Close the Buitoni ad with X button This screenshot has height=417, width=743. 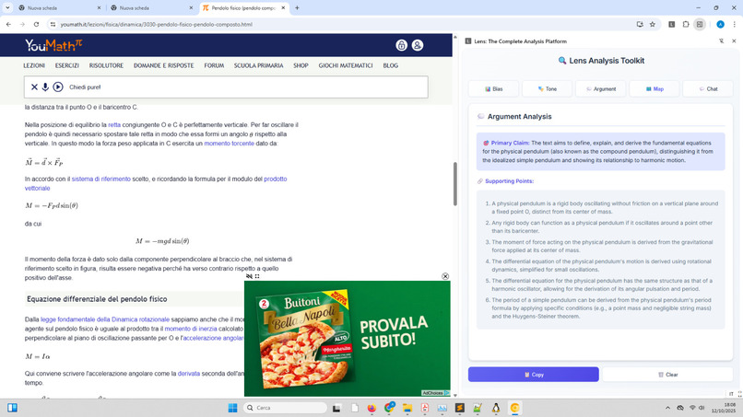[445, 276]
